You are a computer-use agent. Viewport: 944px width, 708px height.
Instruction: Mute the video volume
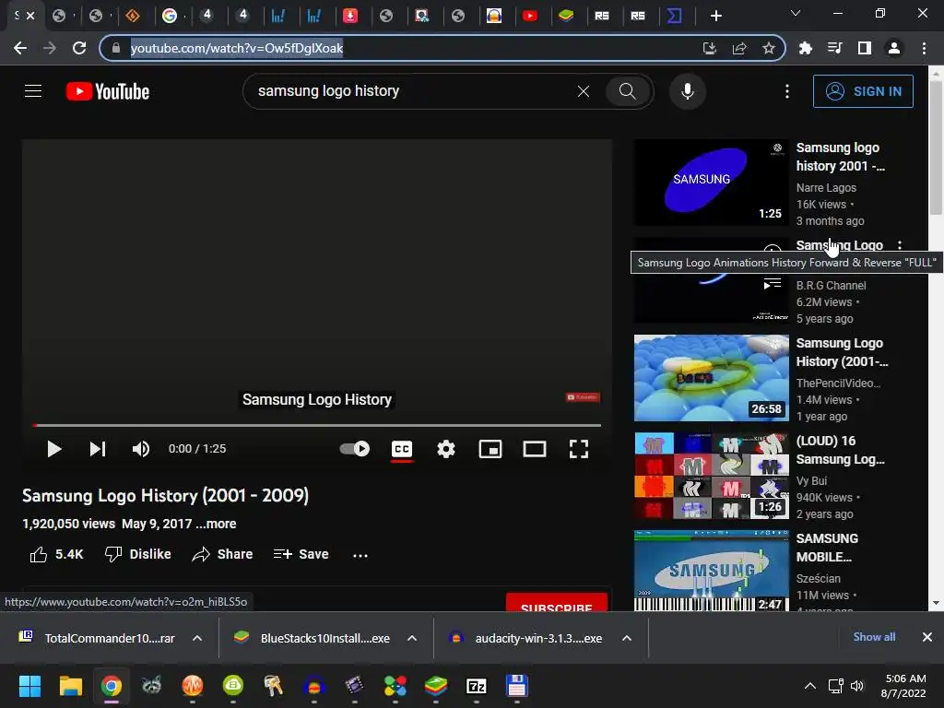141,449
